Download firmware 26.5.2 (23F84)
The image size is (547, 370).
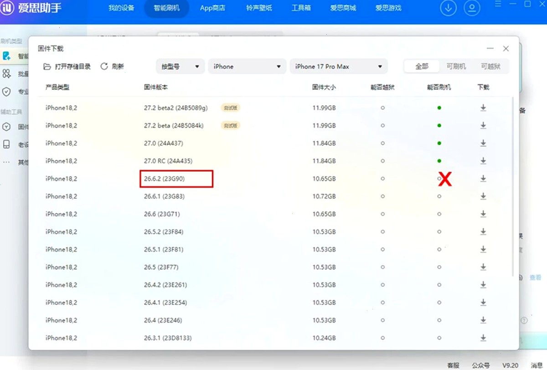tap(483, 231)
